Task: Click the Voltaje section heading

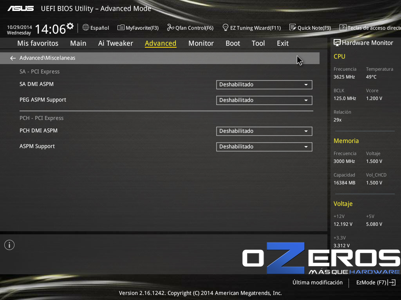Action: point(343,204)
